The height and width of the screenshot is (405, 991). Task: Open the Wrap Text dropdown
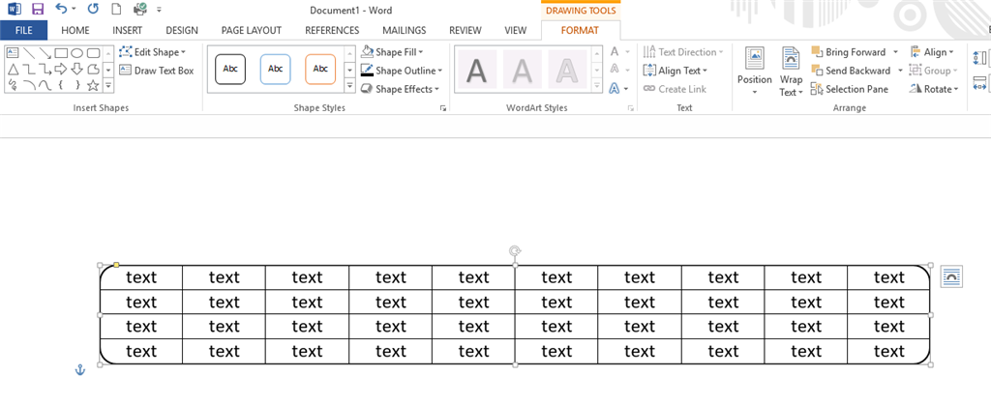click(x=791, y=72)
